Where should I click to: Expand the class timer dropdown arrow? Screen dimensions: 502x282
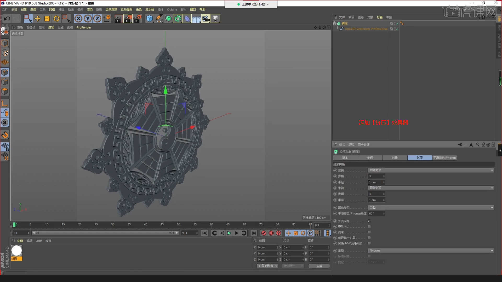268,4
